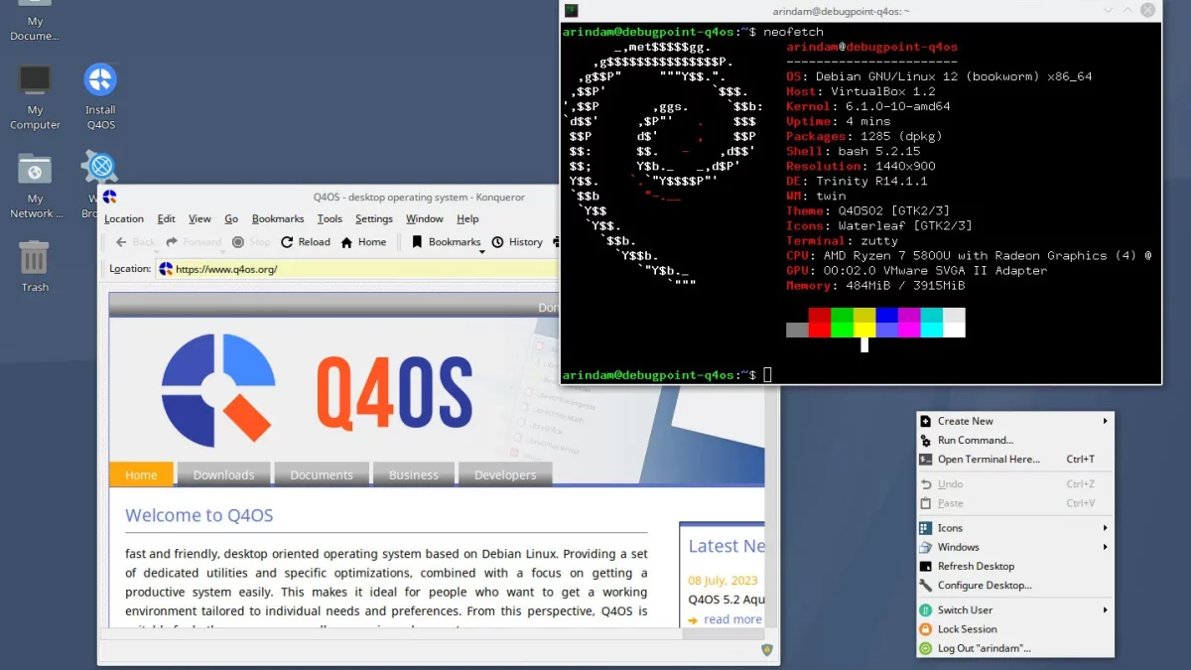Screen dimensions: 1191x670
Task: Select the My Documents desktop shortcut label
Action: [35, 29]
